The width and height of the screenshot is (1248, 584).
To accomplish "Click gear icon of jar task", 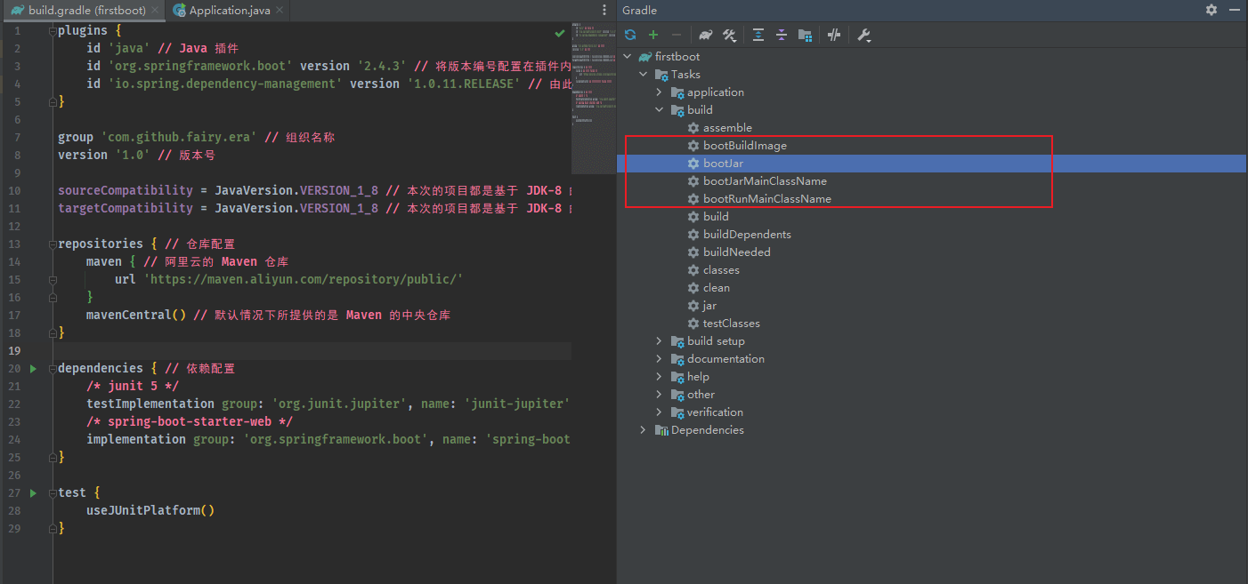I will 694,306.
